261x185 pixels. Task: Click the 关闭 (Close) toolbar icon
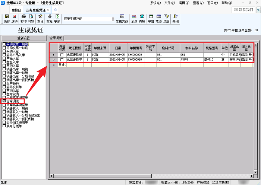[175, 19]
